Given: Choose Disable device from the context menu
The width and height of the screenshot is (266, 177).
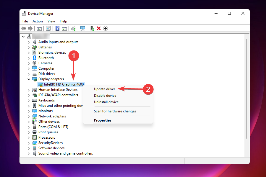Looking at the screenshot, I should 105,96.
